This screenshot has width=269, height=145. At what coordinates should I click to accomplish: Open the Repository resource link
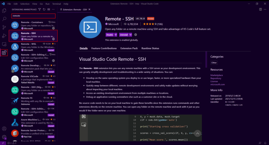(216, 78)
